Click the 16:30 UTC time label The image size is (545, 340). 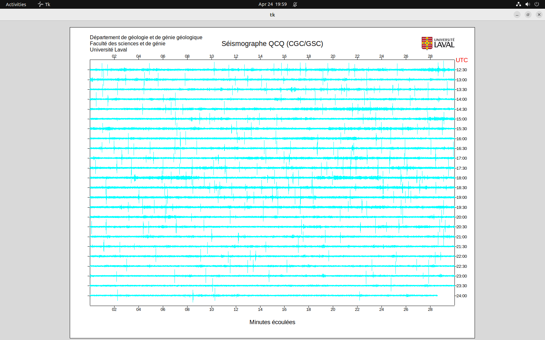(462, 149)
